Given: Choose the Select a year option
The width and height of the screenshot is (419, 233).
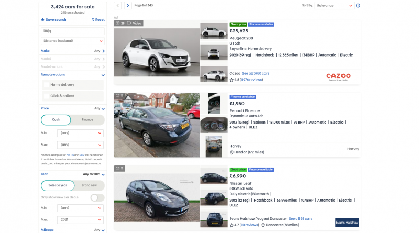Looking at the screenshot, I should (58, 185).
